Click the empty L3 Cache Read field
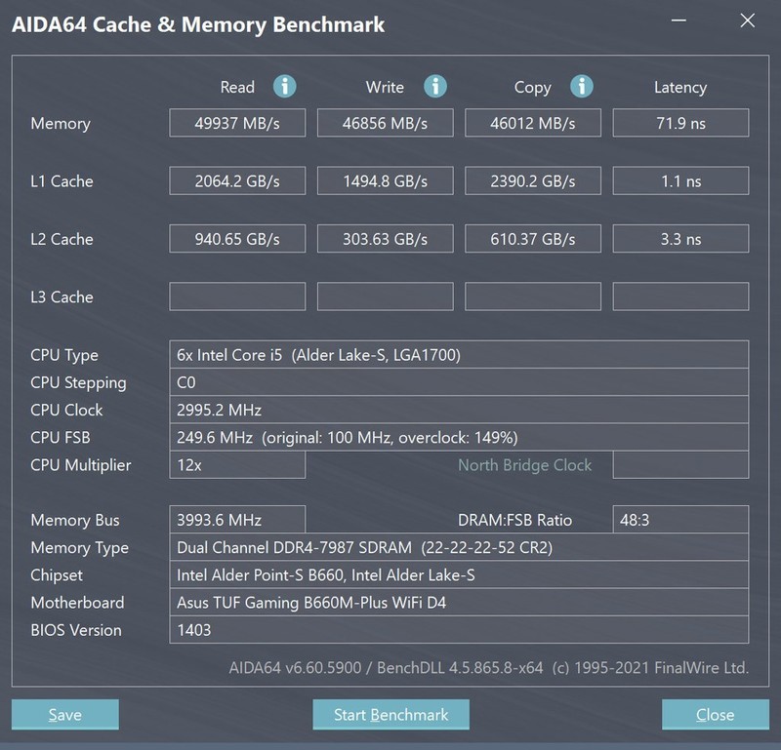781x750 pixels. click(x=237, y=296)
